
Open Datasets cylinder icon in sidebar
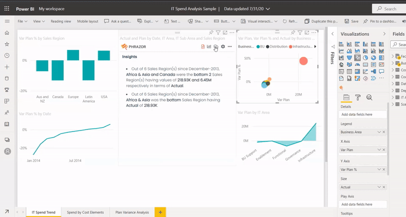(x=7, y=78)
